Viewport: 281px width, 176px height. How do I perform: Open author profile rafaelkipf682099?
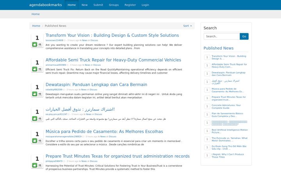point(54,90)
